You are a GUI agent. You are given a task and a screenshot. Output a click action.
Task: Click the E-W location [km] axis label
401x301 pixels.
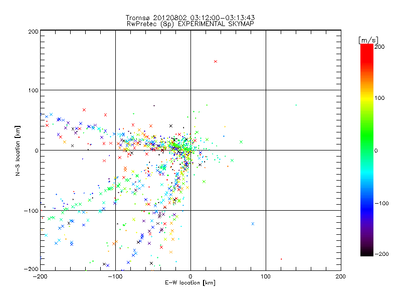coord(190,283)
